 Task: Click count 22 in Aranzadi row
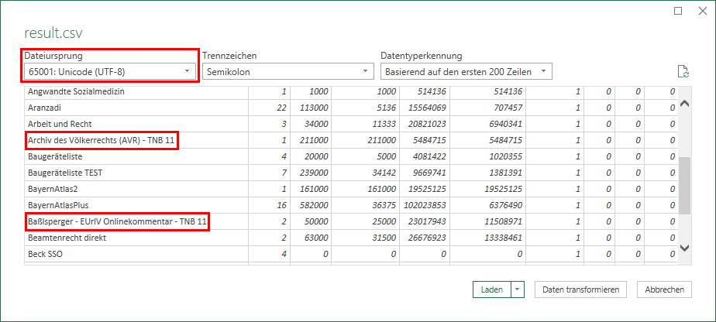click(x=282, y=108)
